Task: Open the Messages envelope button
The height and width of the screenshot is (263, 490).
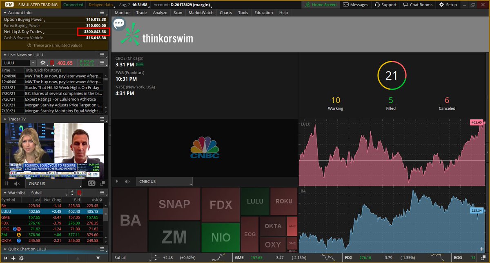Action: (x=355, y=4)
